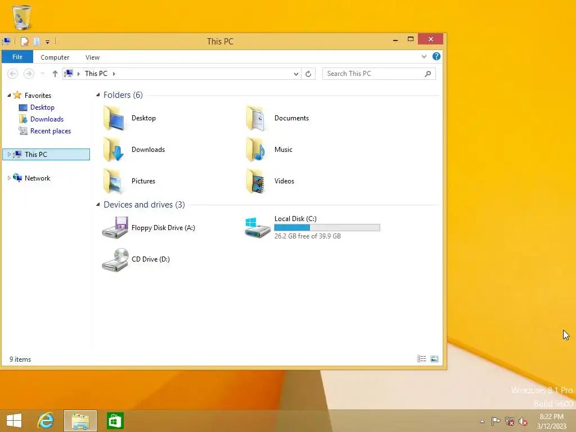Click the This PC breadcrumb in address bar
The image size is (576, 432).
pyautogui.click(x=96, y=74)
